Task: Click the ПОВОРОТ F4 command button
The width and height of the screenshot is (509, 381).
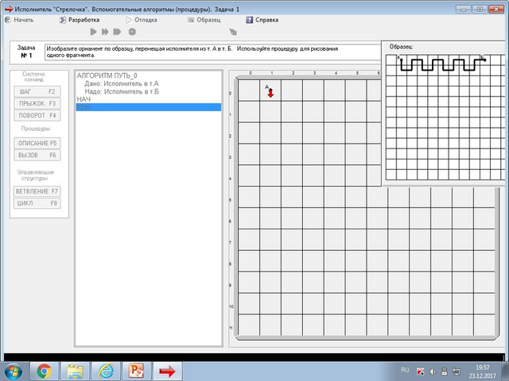Action: (37, 115)
